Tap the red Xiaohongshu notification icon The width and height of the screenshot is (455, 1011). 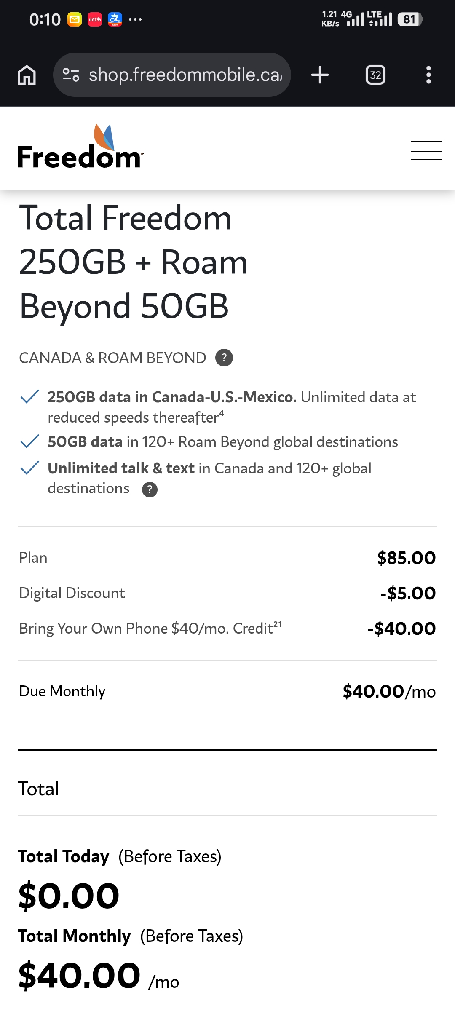(x=95, y=19)
